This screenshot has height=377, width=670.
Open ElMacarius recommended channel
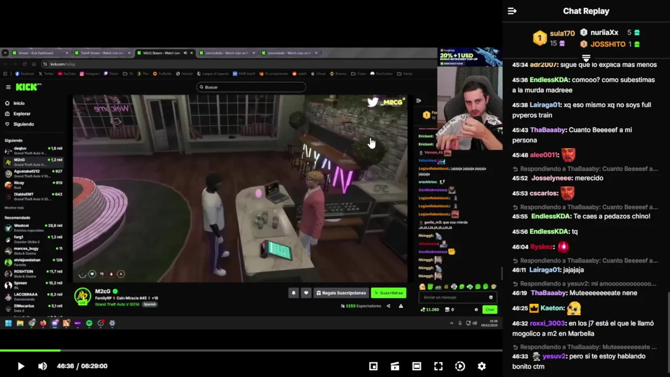click(x=33, y=307)
